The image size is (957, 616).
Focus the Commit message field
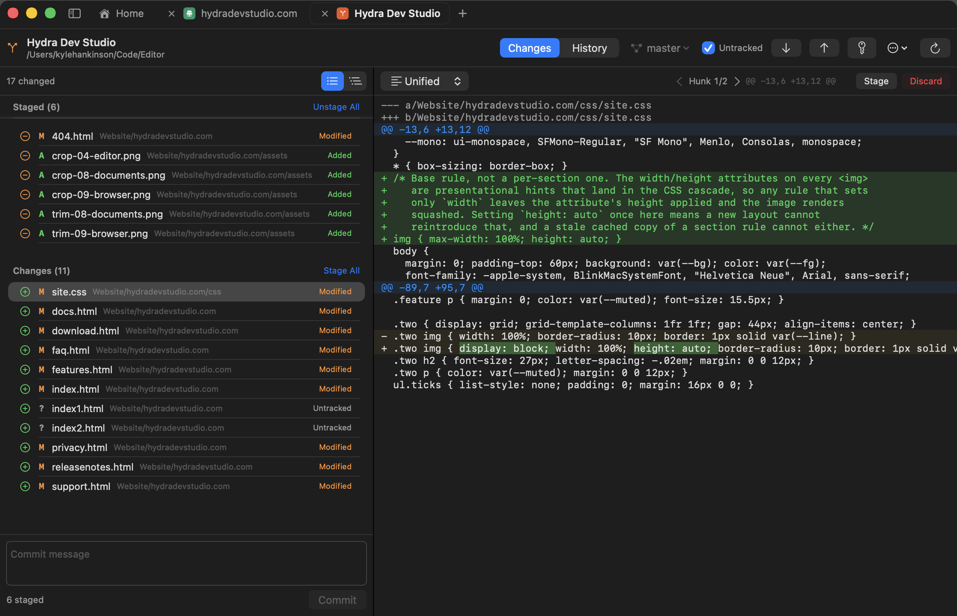tap(187, 563)
